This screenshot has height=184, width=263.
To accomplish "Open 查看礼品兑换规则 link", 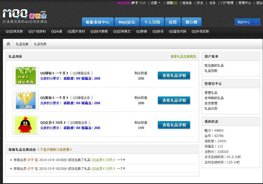I will (x=183, y=57).
